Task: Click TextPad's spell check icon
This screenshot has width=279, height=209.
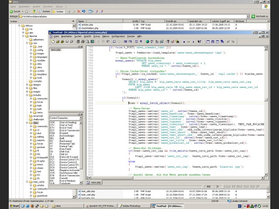Action: click(152, 42)
